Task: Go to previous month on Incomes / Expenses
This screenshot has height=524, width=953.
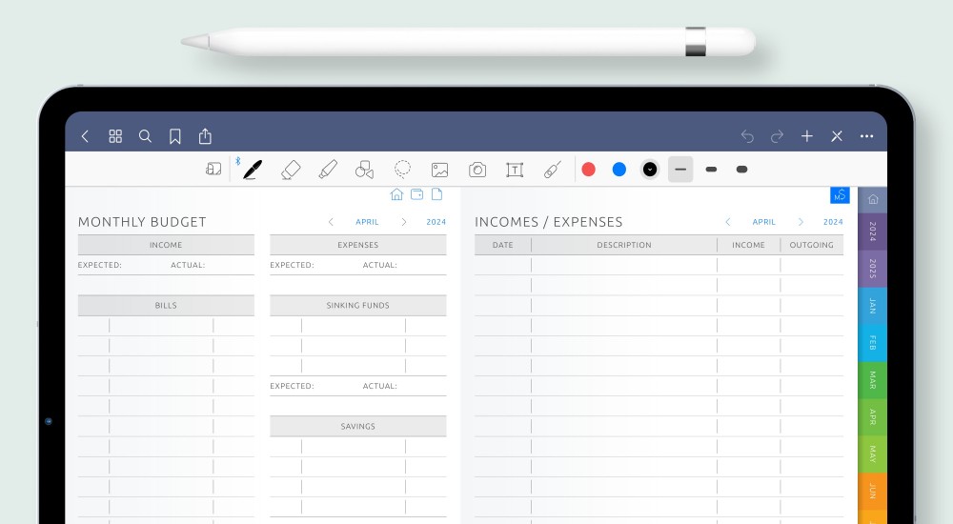Action: (x=727, y=222)
